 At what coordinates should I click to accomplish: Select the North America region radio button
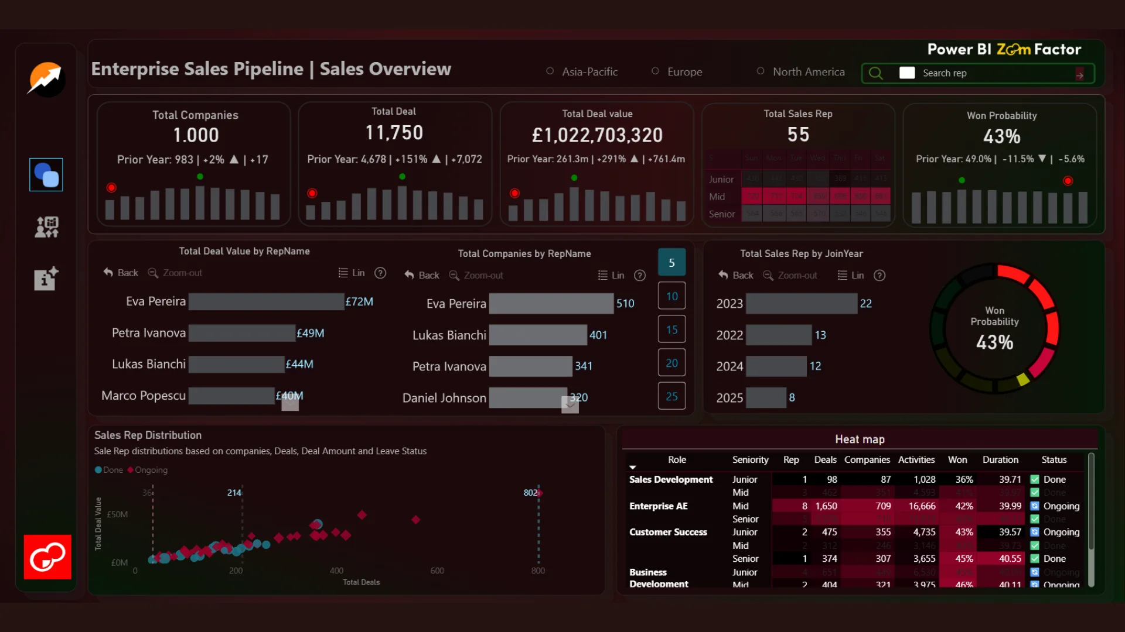coord(761,71)
